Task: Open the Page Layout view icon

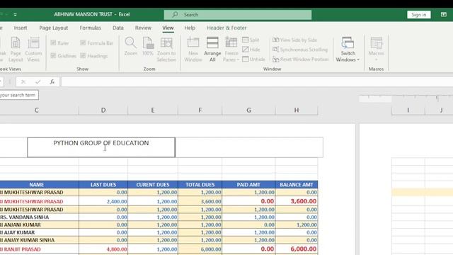Action: [16, 49]
